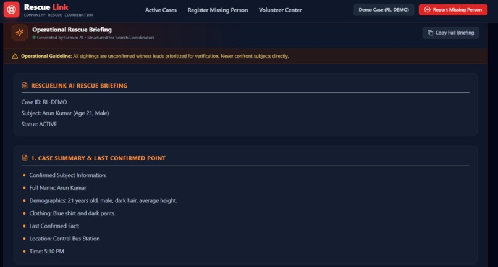Click the sparkle icon beside Operational Rescue Briefing
Image resolution: width=498 pixels, height=267 pixels.
tap(20, 32)
